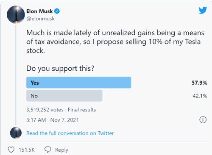The height and width of the screenshot is (155, 212).
Task: Click the tweet text about unrealized gains
Action: tap(115, 42)
